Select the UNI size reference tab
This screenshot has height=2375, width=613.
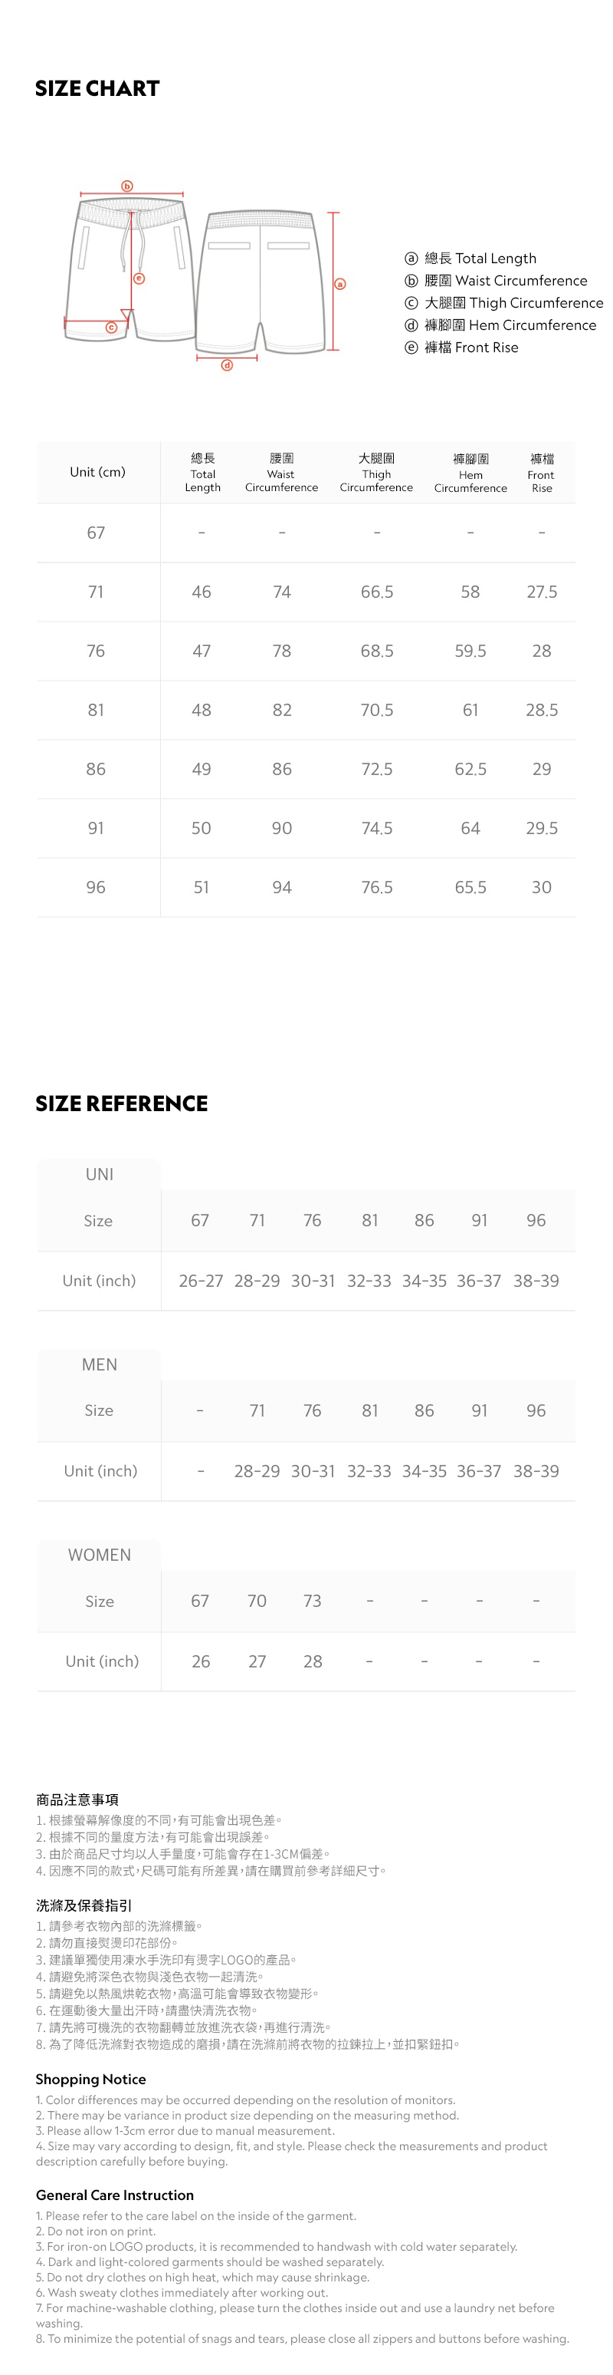tap(100, 1173)
